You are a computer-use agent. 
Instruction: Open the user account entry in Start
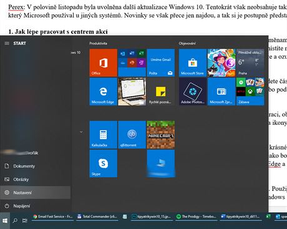click(36, 153)
